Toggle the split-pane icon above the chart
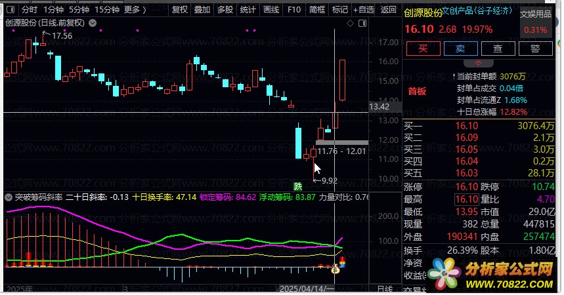Screen dimensions: 564x295 (362, 24)
